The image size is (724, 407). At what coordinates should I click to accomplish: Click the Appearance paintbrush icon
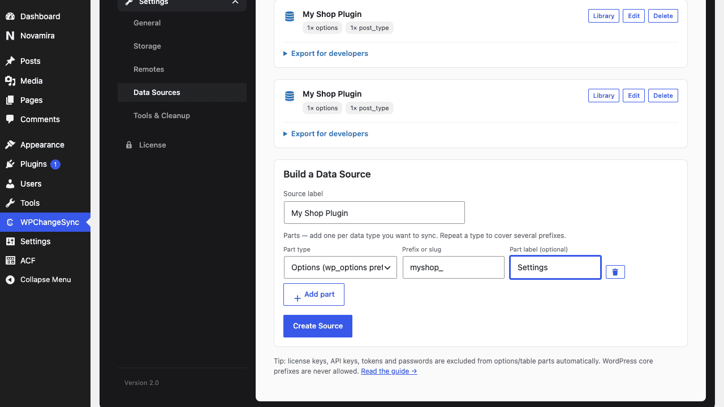(x=10, y=145)
